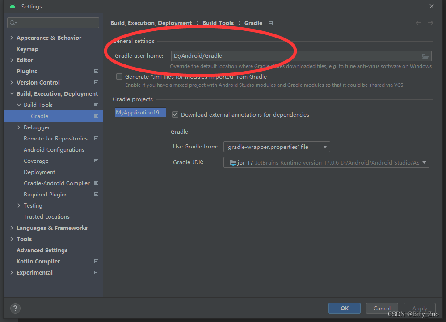Click the search magnifier icon in settings search
This screenshot has width=446, height=322.
[13, 23]
